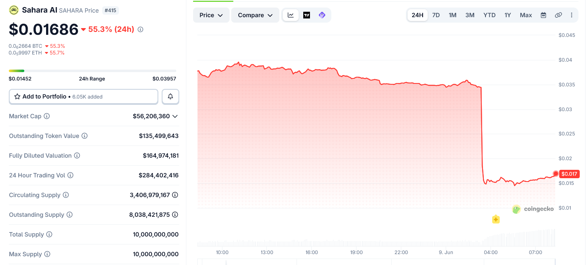Open Max Supply info icon

pyautogui.click(x=47, y=254)
